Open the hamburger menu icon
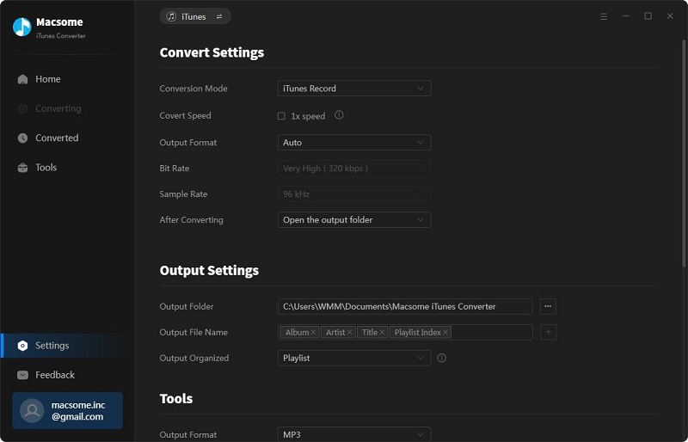The image size is (688, 442). pos(604,16)
